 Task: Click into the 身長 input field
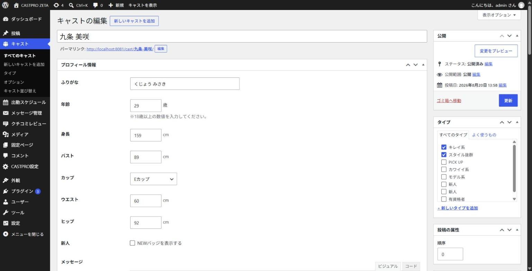click(146, 135)
